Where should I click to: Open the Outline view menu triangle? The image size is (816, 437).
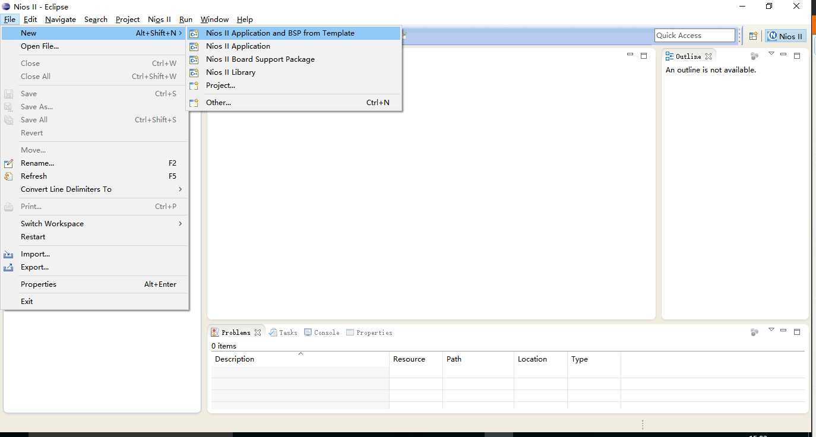(771, 54)
